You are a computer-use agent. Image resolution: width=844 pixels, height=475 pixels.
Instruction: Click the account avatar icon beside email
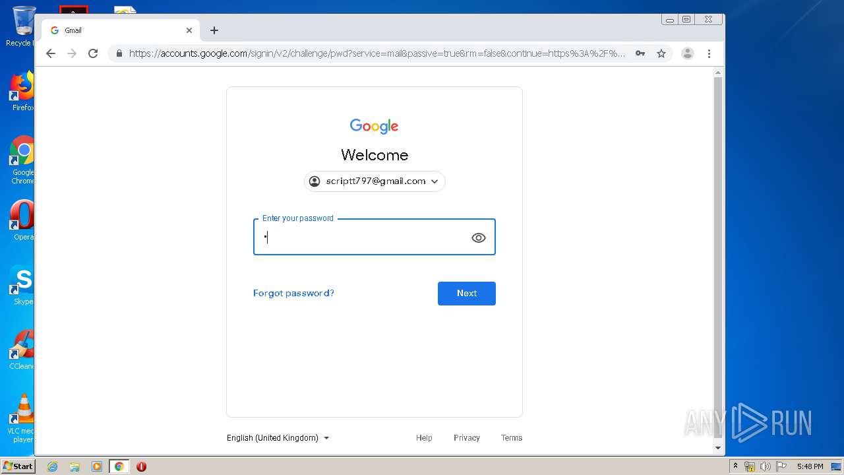tap(315, 181)
